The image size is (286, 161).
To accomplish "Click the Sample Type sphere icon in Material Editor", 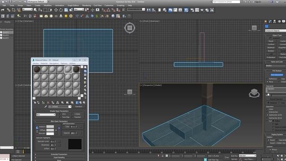I will [85, 67].
